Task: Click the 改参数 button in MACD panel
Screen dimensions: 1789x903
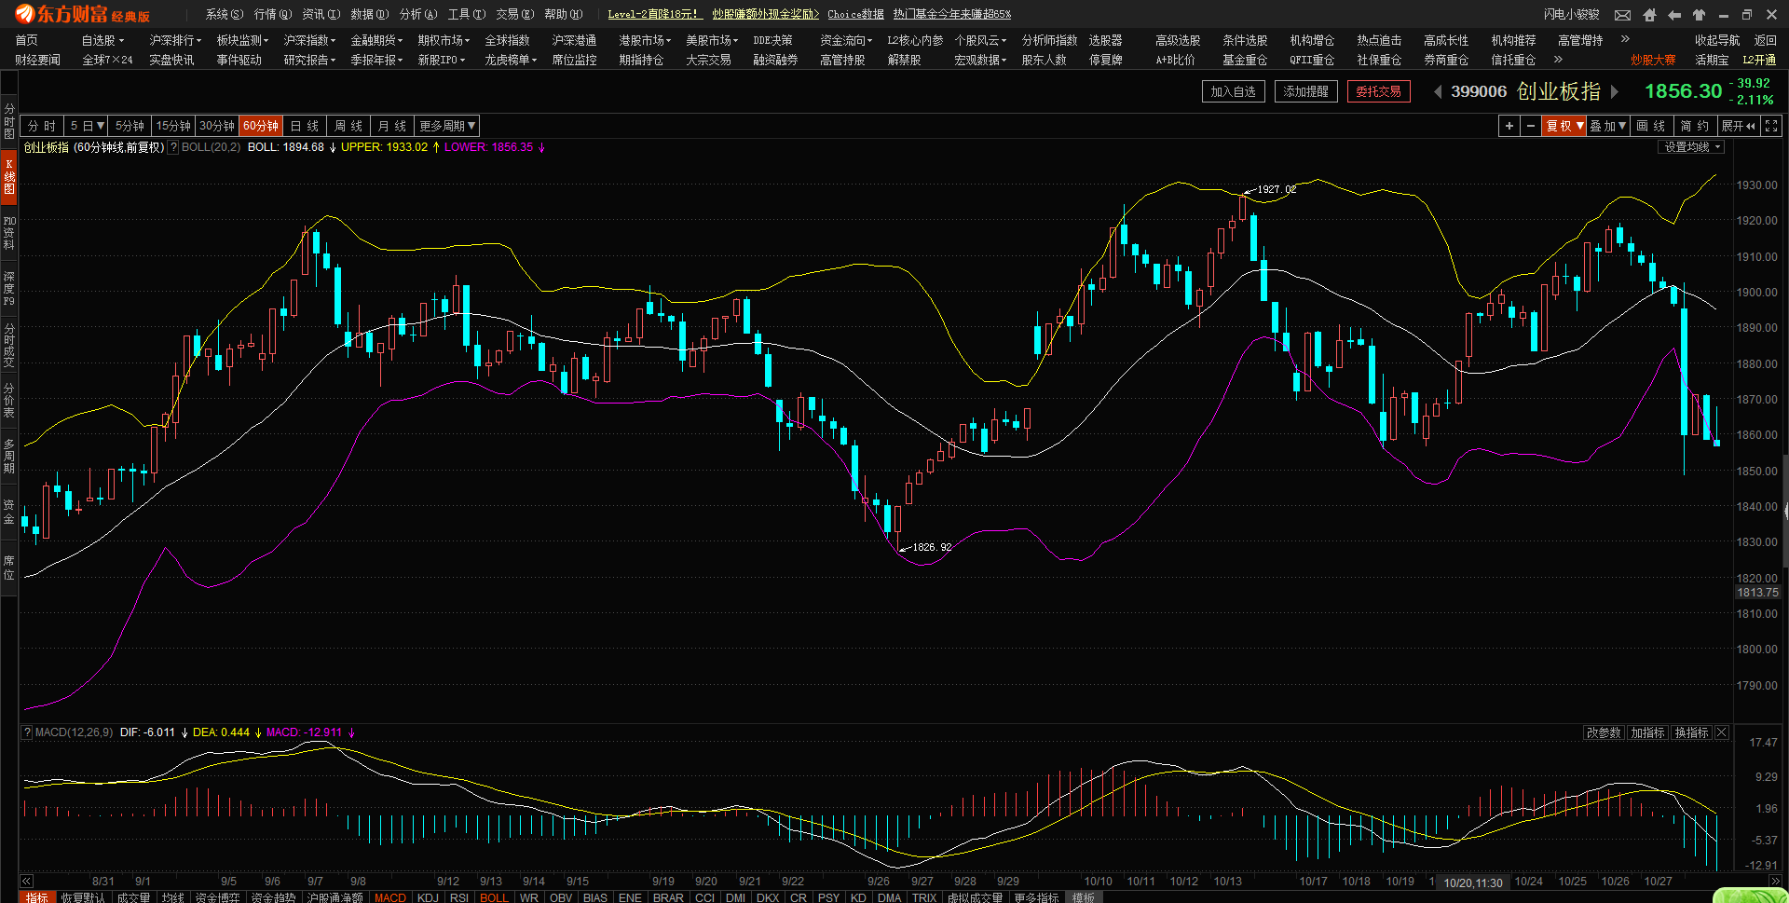Action: tap(1604, 732)
